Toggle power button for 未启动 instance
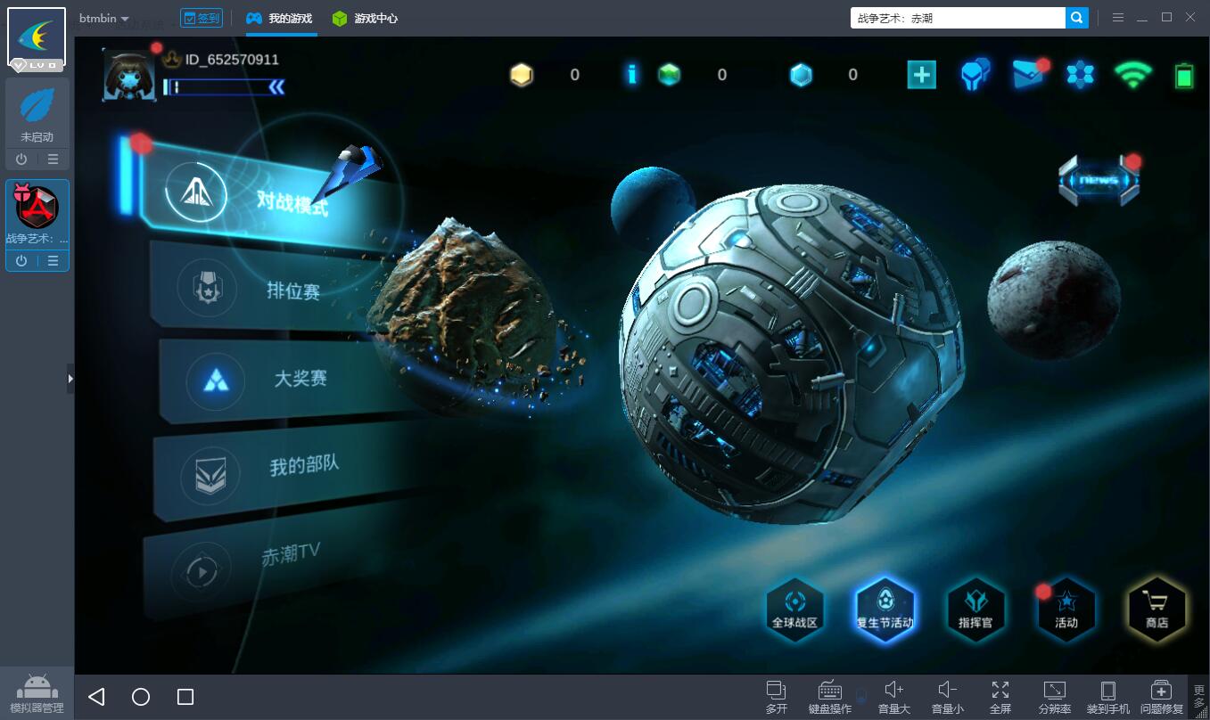 point(21,160)
